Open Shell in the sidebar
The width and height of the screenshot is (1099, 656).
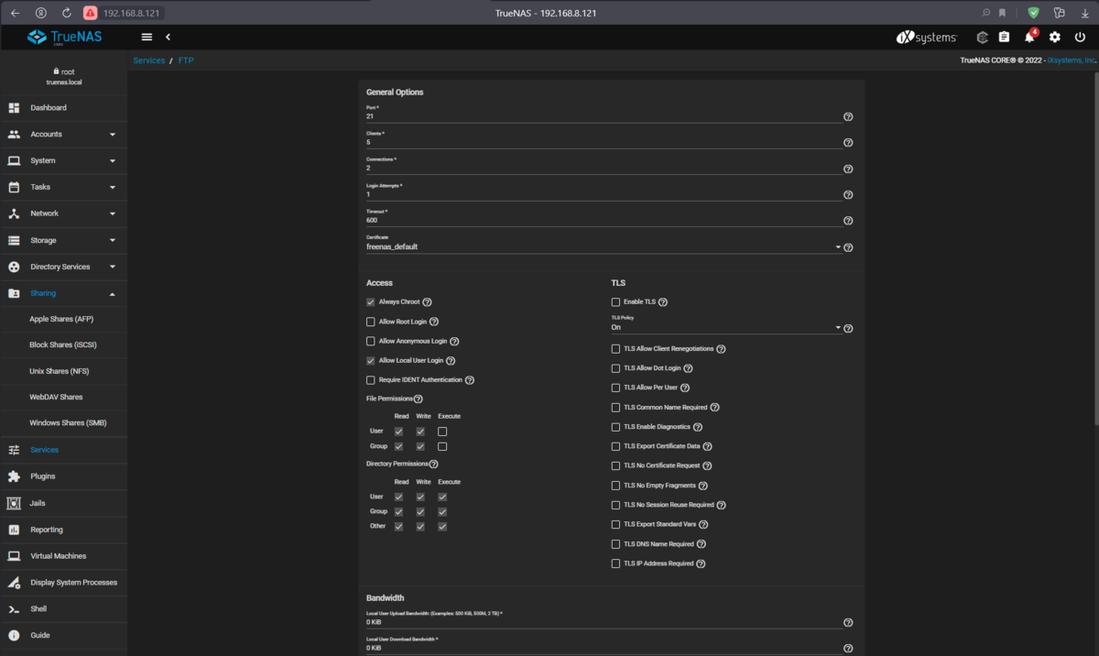tap(63, 608)
